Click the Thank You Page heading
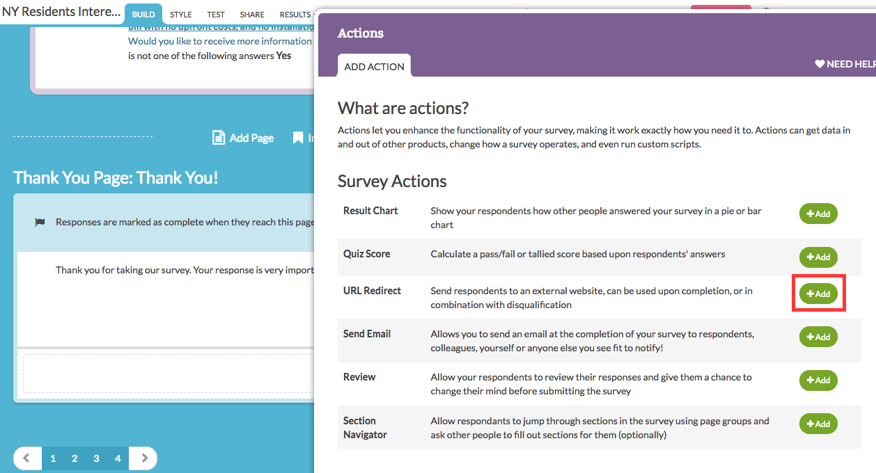This screenshot has height=473, width=876. (116, 177)
